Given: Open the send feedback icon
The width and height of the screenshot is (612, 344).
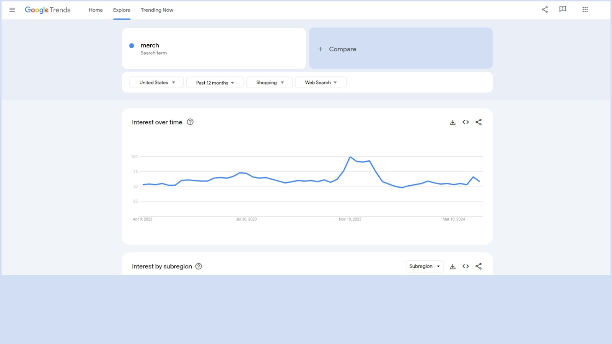Looking at the screenshot, I should point(563,10).
